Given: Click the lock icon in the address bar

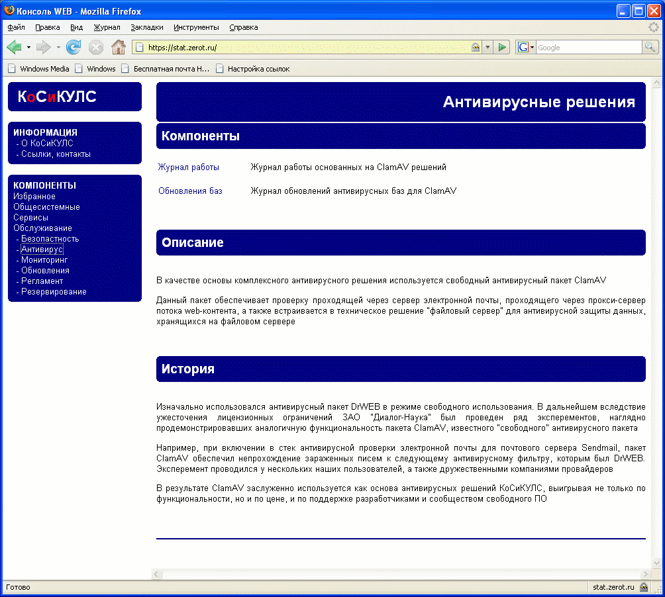Looking at the screenshot, I should 476,48.
